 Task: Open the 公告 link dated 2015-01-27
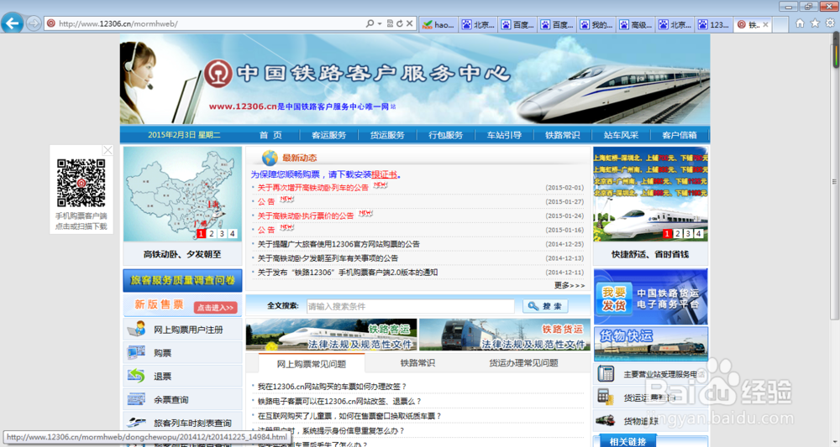point(266,201)
